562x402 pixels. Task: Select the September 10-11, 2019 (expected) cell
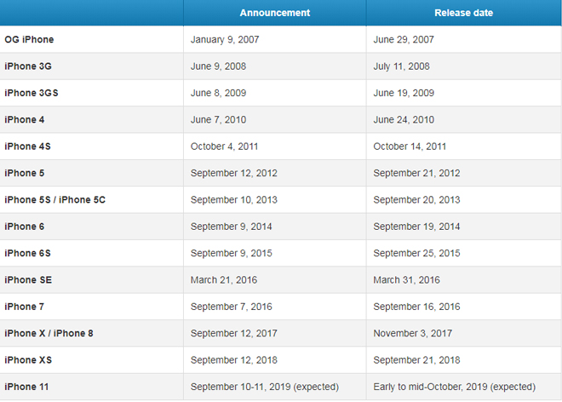[x=264, y=387]
